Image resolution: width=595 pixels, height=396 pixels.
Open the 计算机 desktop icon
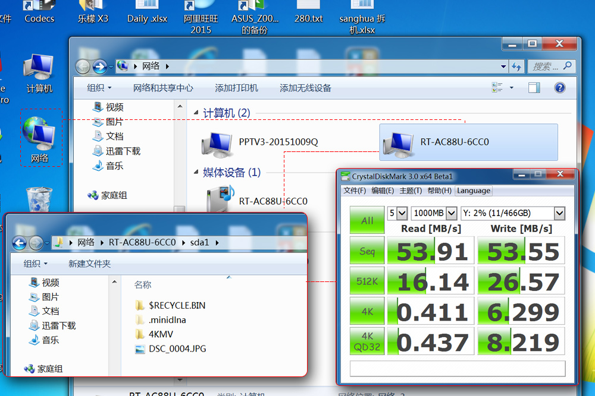pyautogui.click(x=39, y=74)
